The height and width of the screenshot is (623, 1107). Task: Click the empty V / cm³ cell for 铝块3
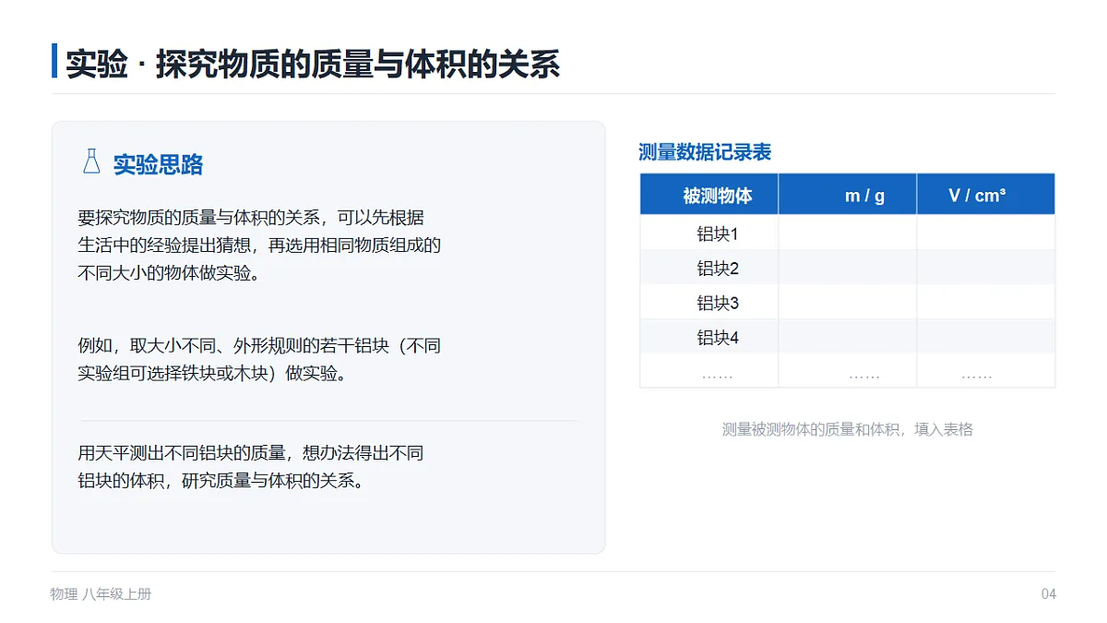click(x=986, y=302)
